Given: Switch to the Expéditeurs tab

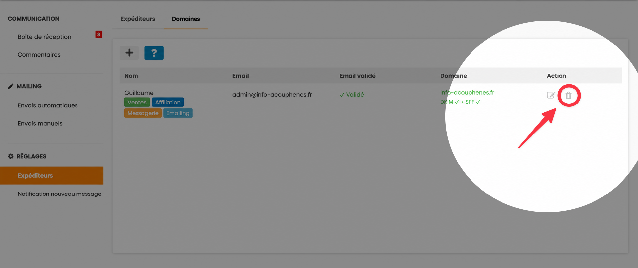Looking at the screenshot, I should pyautogui.click(x=138, y=19).
